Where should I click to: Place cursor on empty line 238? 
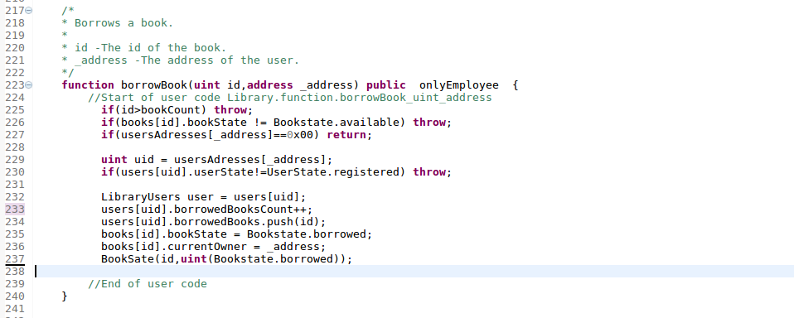pyautogui.click(x=414, y=272)
